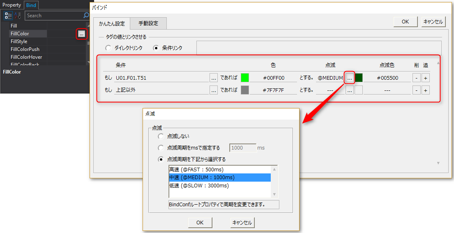
Task: Switch to the 手動設定 tab
Action: (148, 23)
